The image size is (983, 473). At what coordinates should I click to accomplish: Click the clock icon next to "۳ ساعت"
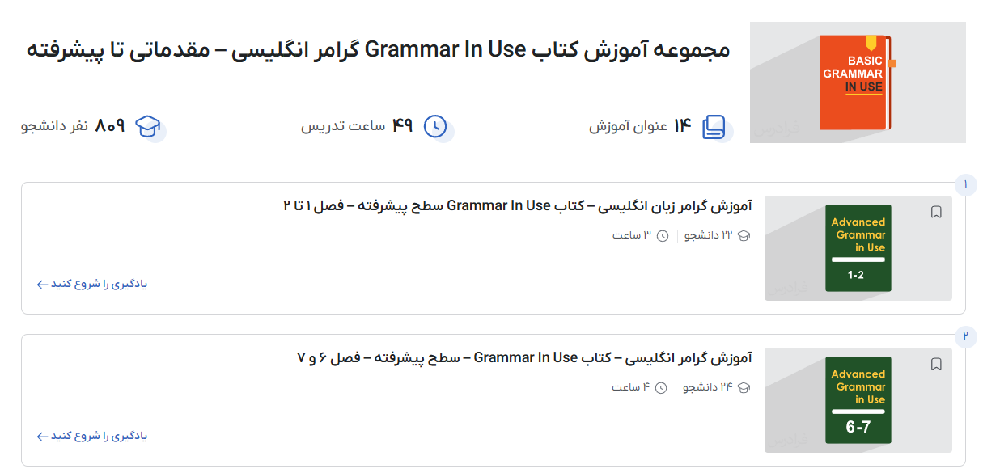[x=661, y=235]
